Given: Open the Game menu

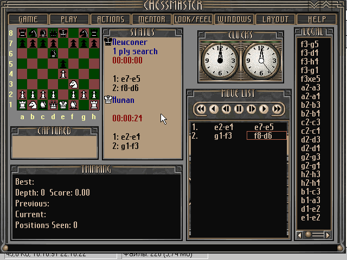Looking at the screenshot, I should [28, 19].
